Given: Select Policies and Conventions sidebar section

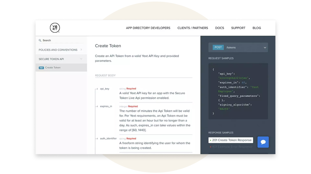Looking at the screenshot, I should (x=61, y=50).
